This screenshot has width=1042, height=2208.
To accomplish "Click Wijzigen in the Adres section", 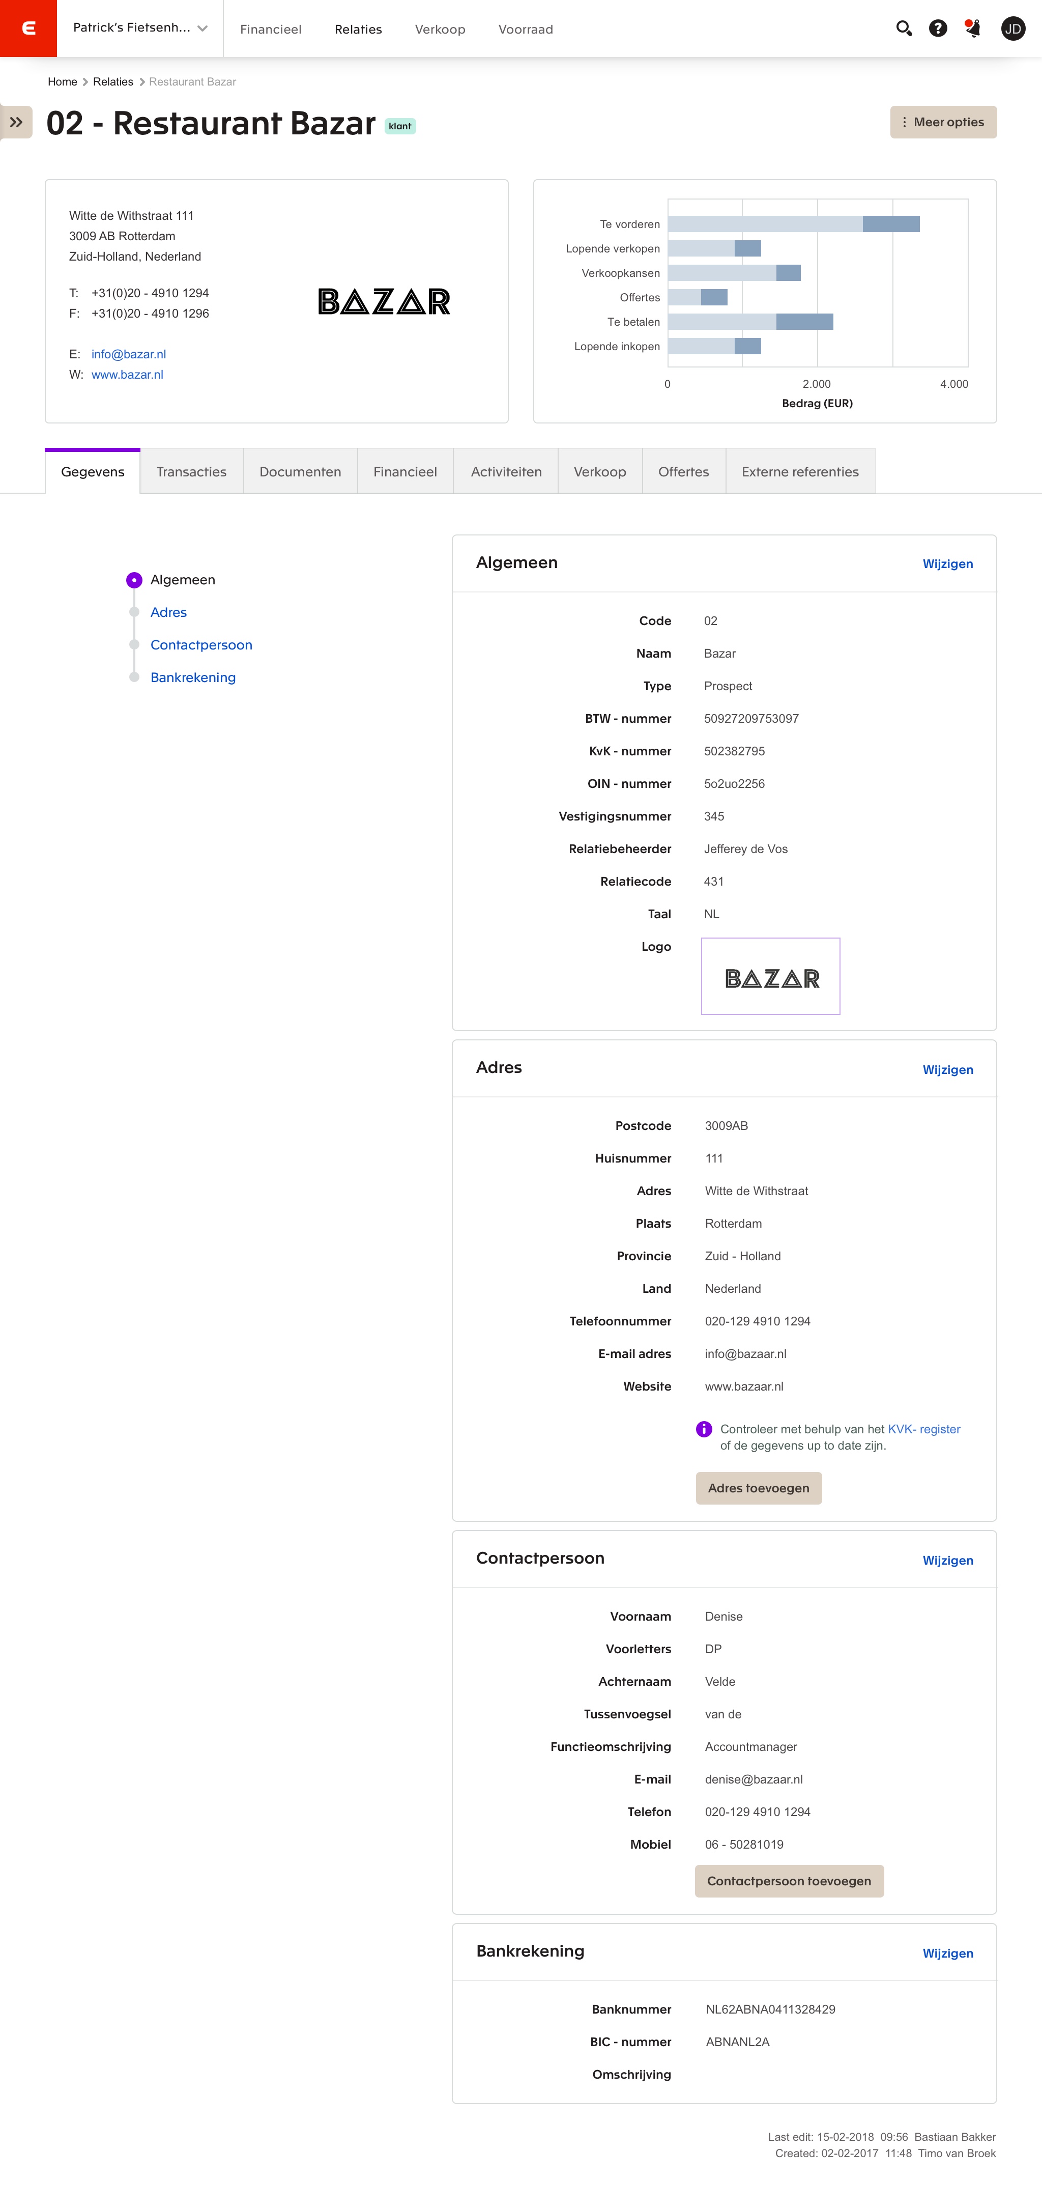I will coord(947,1070).
